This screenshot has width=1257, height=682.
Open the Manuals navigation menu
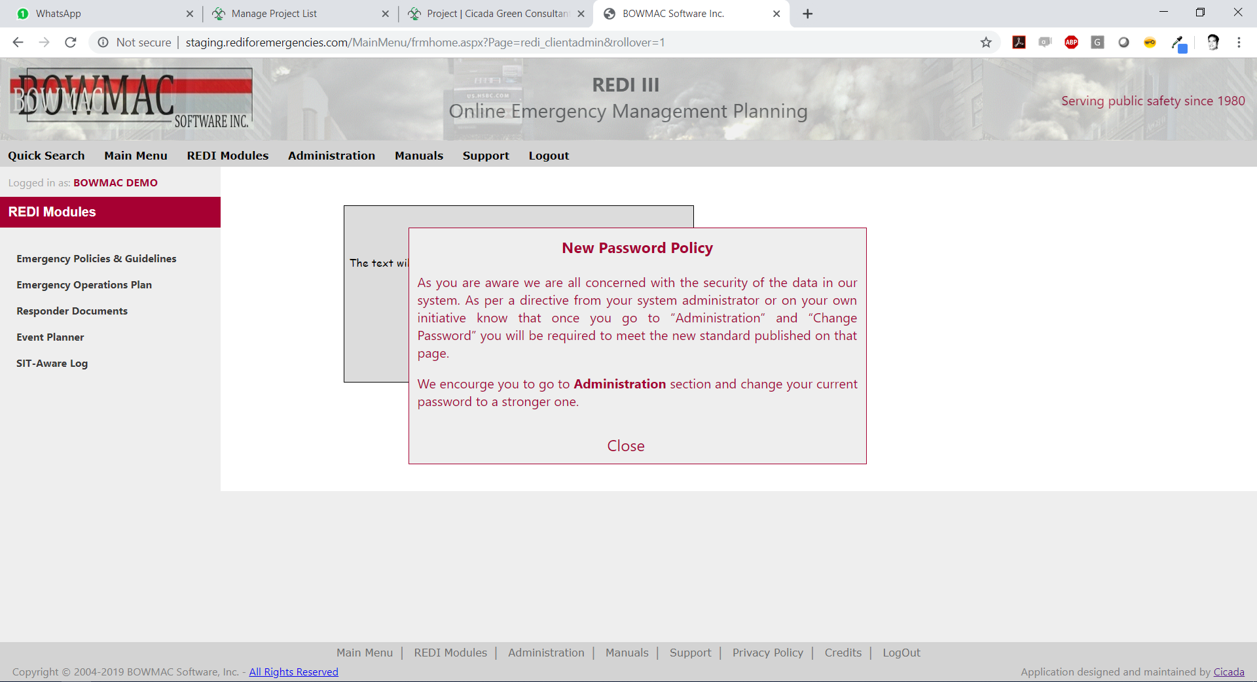[419, 156]
